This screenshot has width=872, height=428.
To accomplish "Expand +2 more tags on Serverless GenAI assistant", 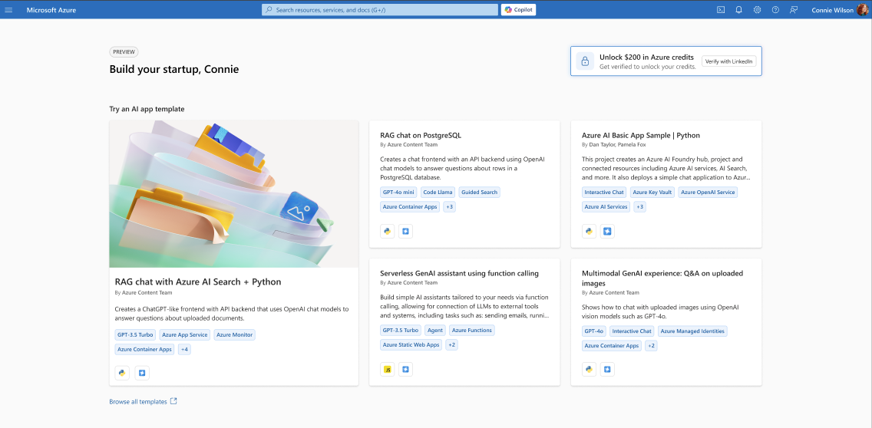I will pyautogui.click(x=451, y=345).
